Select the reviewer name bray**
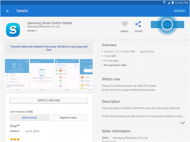The width and height of the screenshot is (190, 142). coord(15,126)
